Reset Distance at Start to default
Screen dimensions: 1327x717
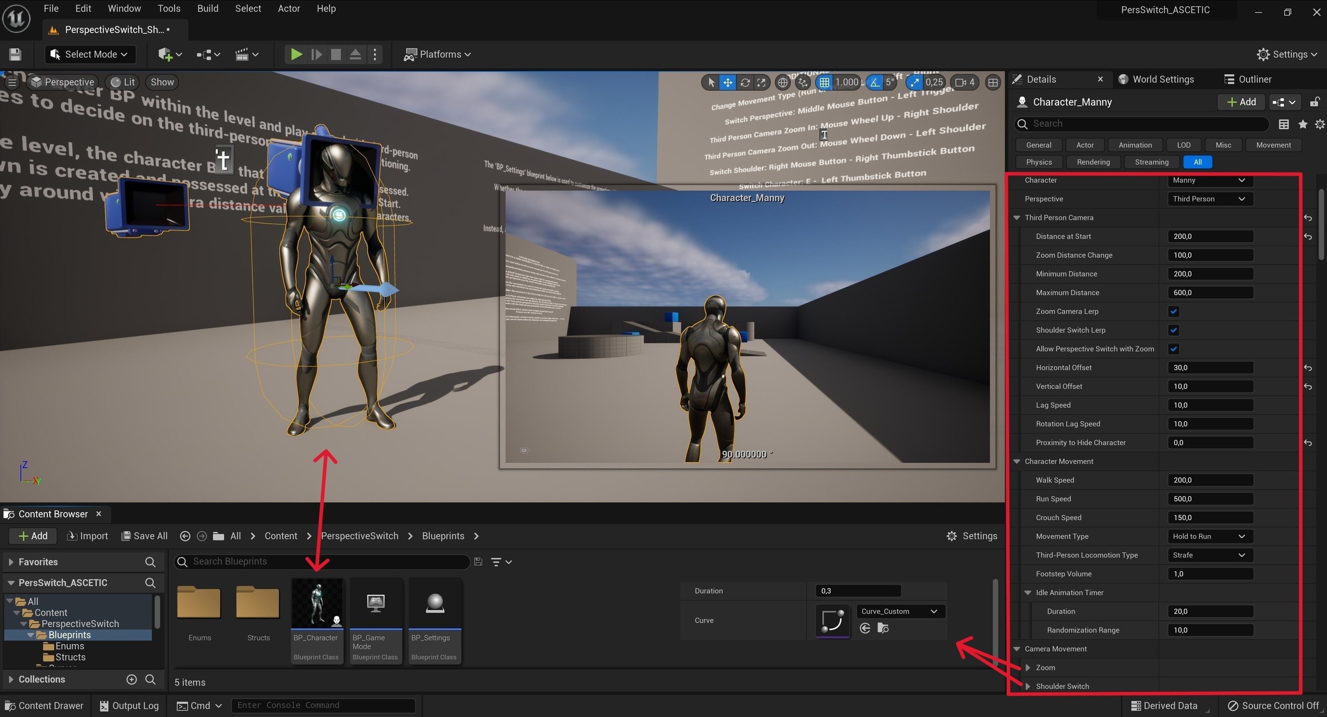pyautogui.click(x=1308, y=237)
